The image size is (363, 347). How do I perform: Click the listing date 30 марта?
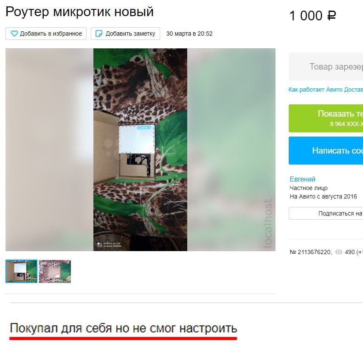(189, 34)
